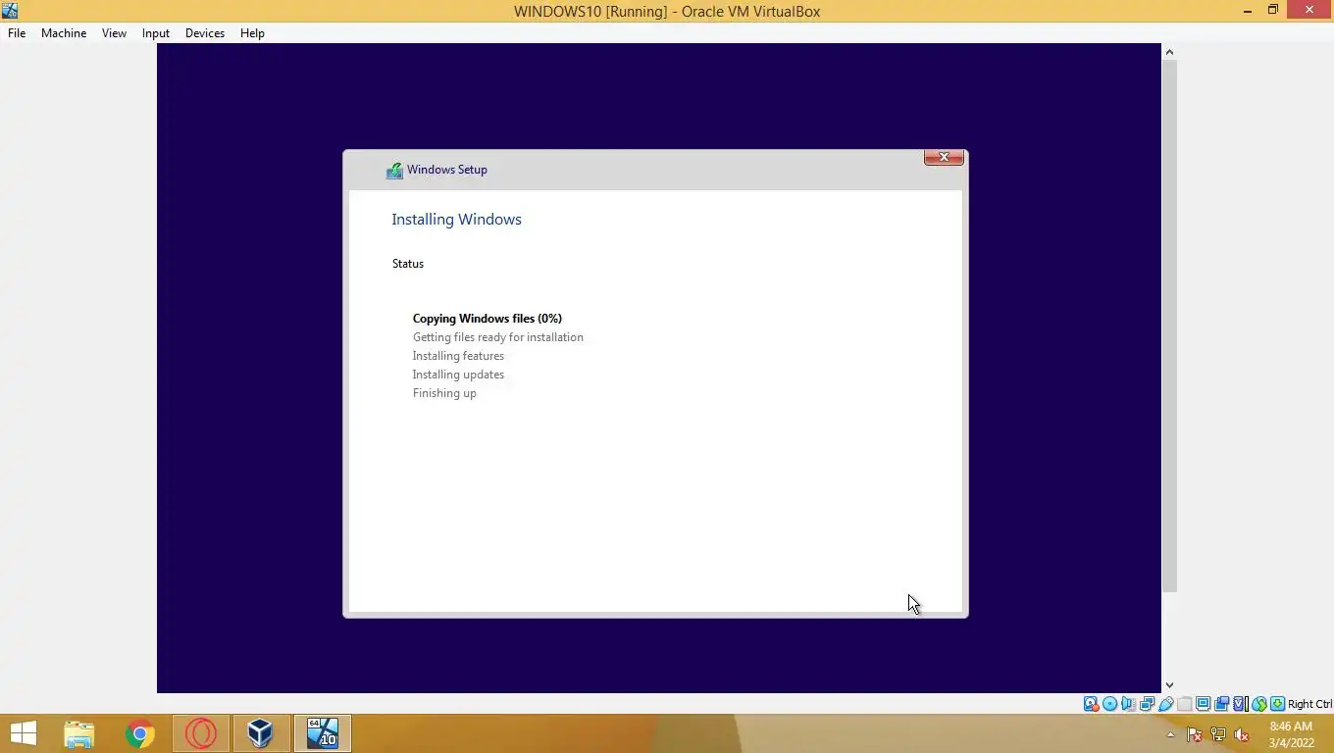Click the recording status indicator icon
The width and height of the screenshot is (1334, 753).
pos(1221,704)
